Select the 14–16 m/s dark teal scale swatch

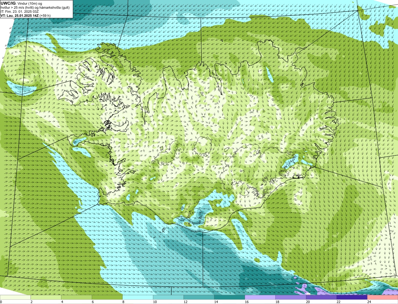(230, 297)
